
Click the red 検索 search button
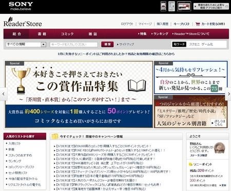click(x=107, y=45)
